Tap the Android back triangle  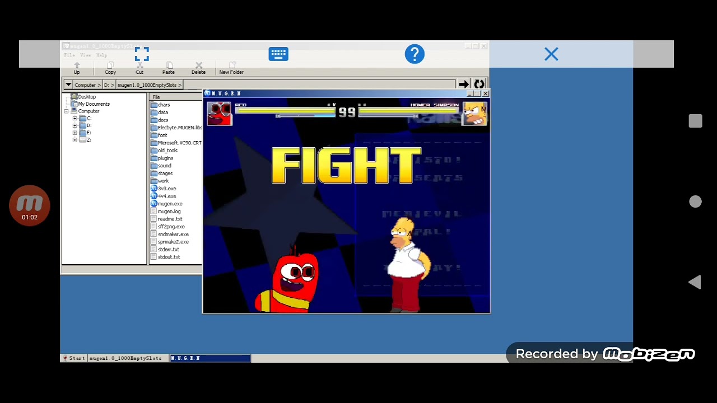point(695,282)
